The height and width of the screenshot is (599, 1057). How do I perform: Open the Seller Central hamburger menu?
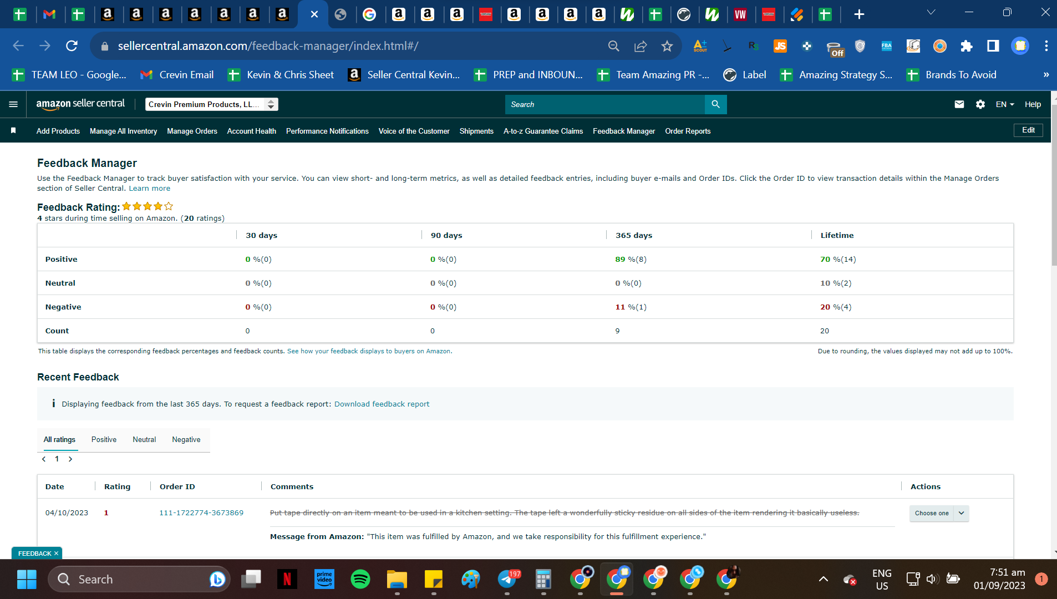coord(13,104)
